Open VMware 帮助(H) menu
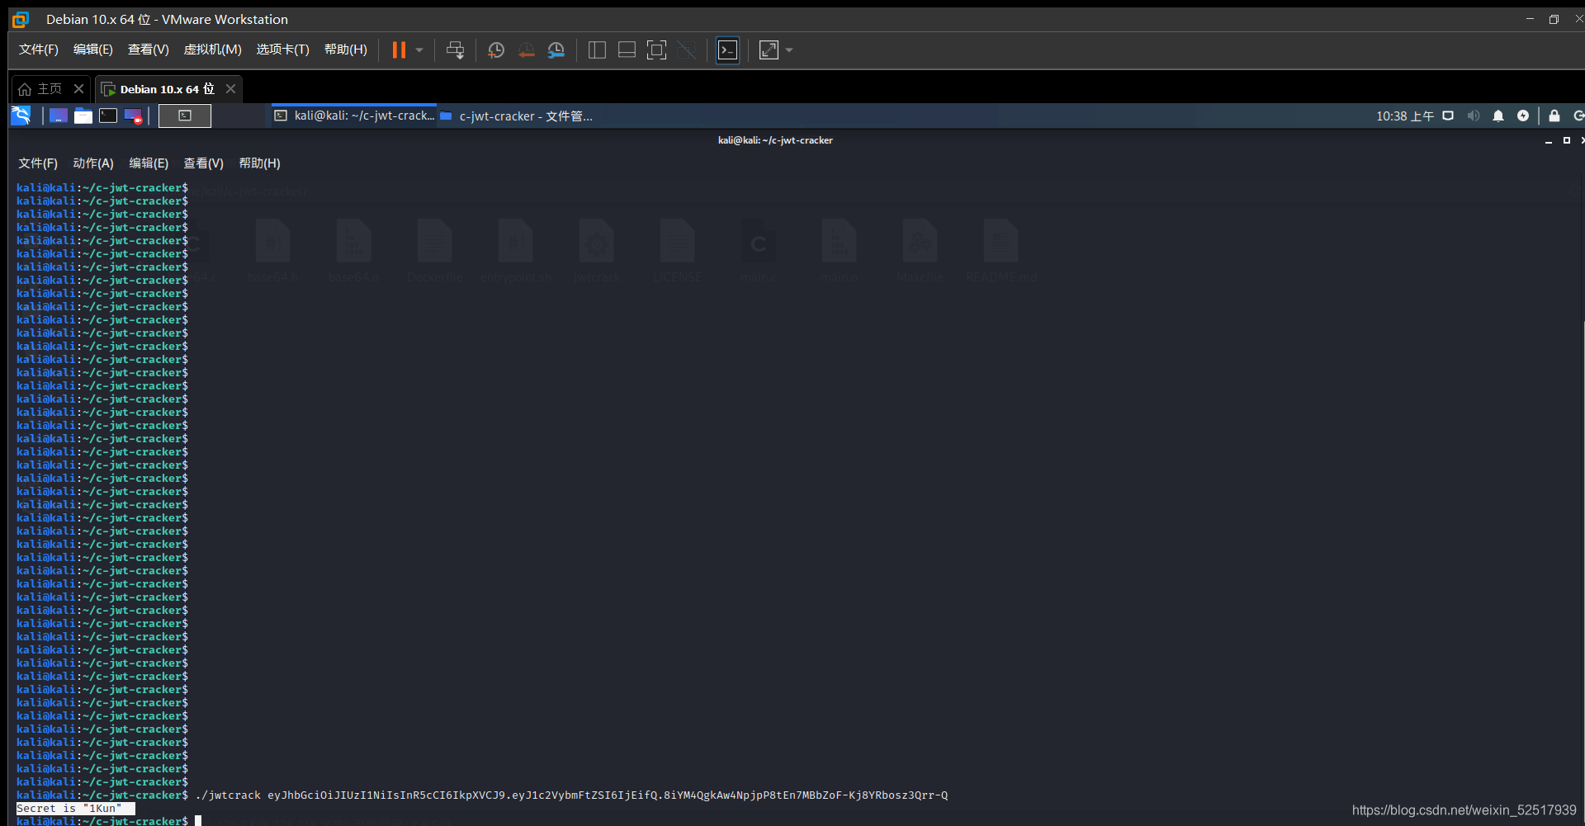 [346, 50]
